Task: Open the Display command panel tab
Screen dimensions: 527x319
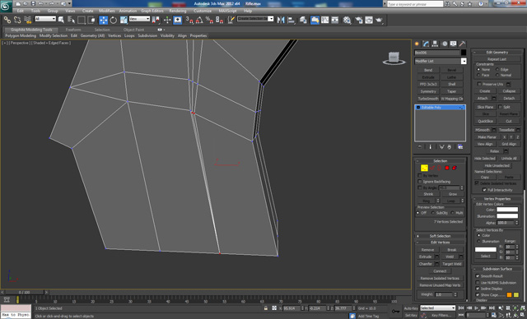Action: [454, 44]
